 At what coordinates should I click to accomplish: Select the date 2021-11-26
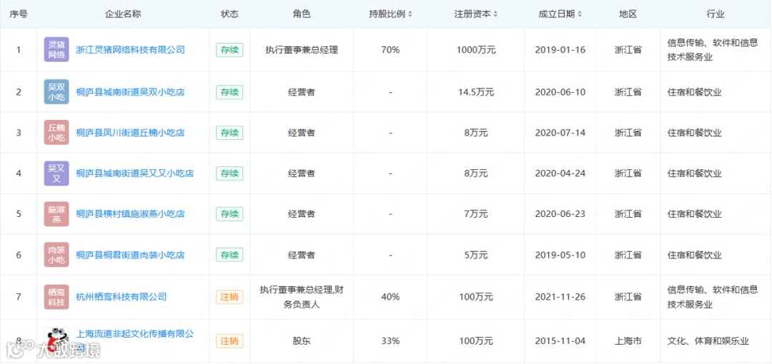[x=560, y=297]
